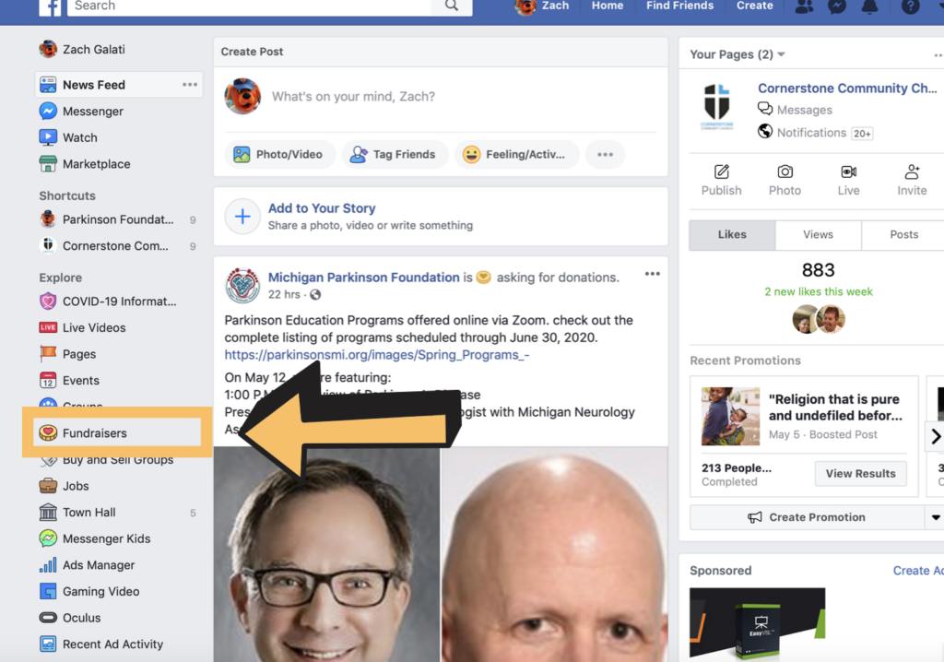Click the 2 new likes this week text

click(x=819, y=291)
